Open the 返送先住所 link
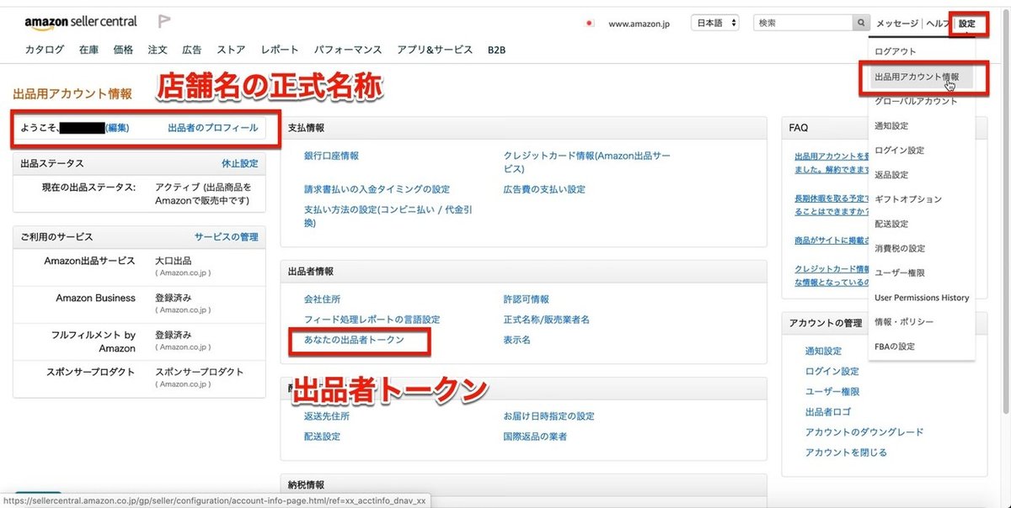 (327, 415)
